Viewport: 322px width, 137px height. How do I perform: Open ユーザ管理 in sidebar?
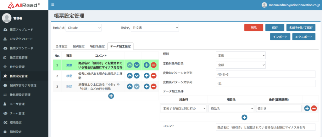[x=24, y=104]
